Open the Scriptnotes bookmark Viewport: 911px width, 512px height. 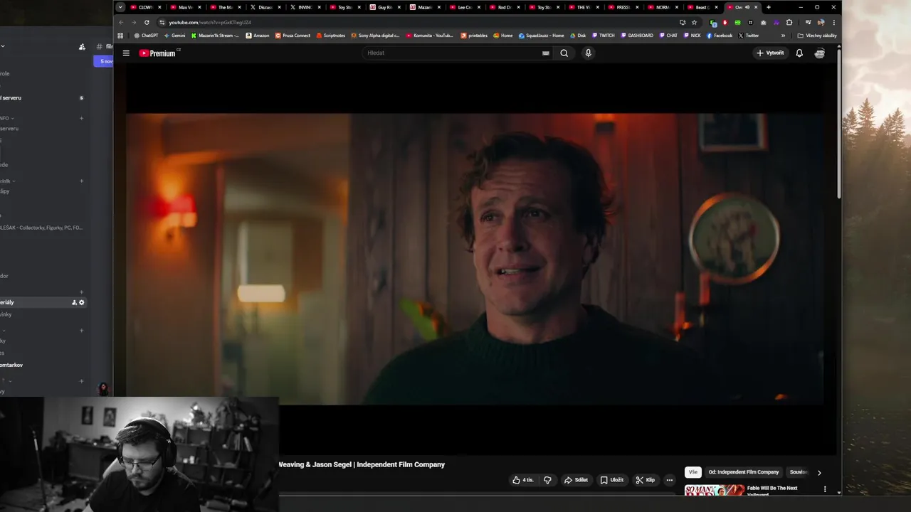coord(330,36)
